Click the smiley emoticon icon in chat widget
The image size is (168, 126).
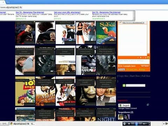click(x=148, y=57)
